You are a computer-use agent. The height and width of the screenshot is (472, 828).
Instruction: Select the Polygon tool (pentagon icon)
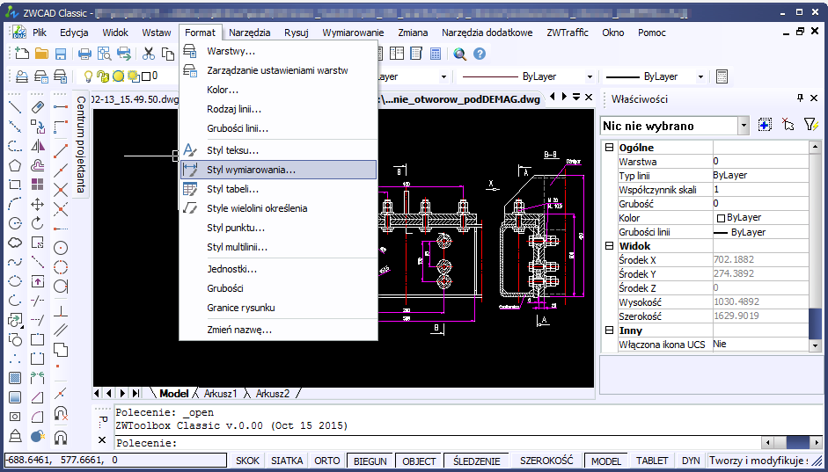click(x=15, y=165)
